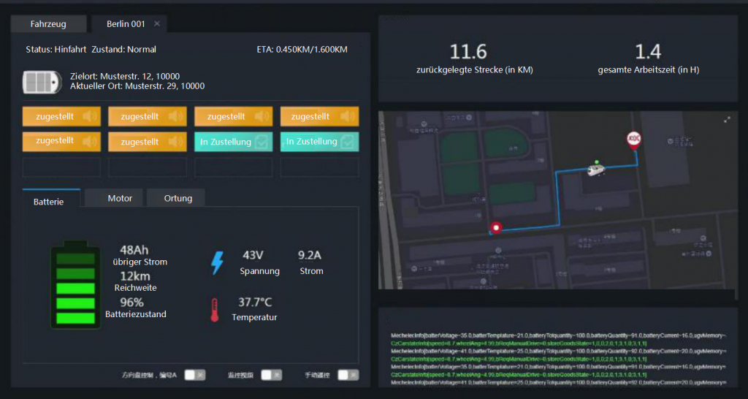748x399 pixels.
Task: Click the last In Zustellung button
Action: pyautogui.click(x=319, y=142)
